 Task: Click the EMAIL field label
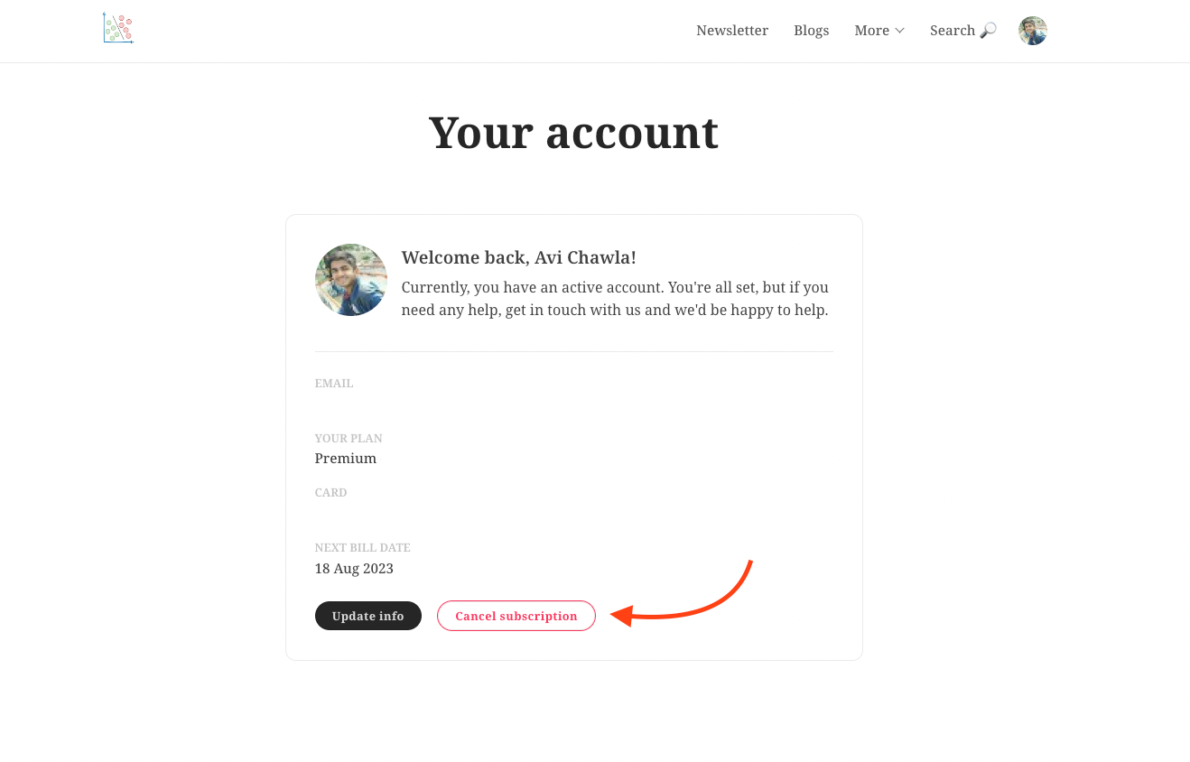tap(334, 384)
